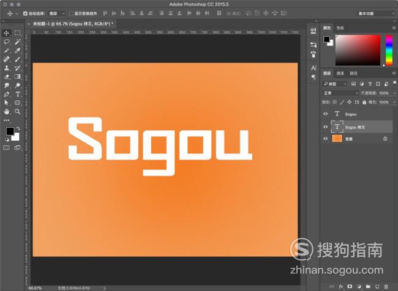
Task: Select the Pen tool
Action: (x=6, y=94)
